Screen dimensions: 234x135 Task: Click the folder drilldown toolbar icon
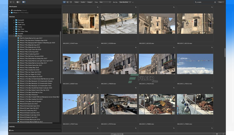click(24, 2)
